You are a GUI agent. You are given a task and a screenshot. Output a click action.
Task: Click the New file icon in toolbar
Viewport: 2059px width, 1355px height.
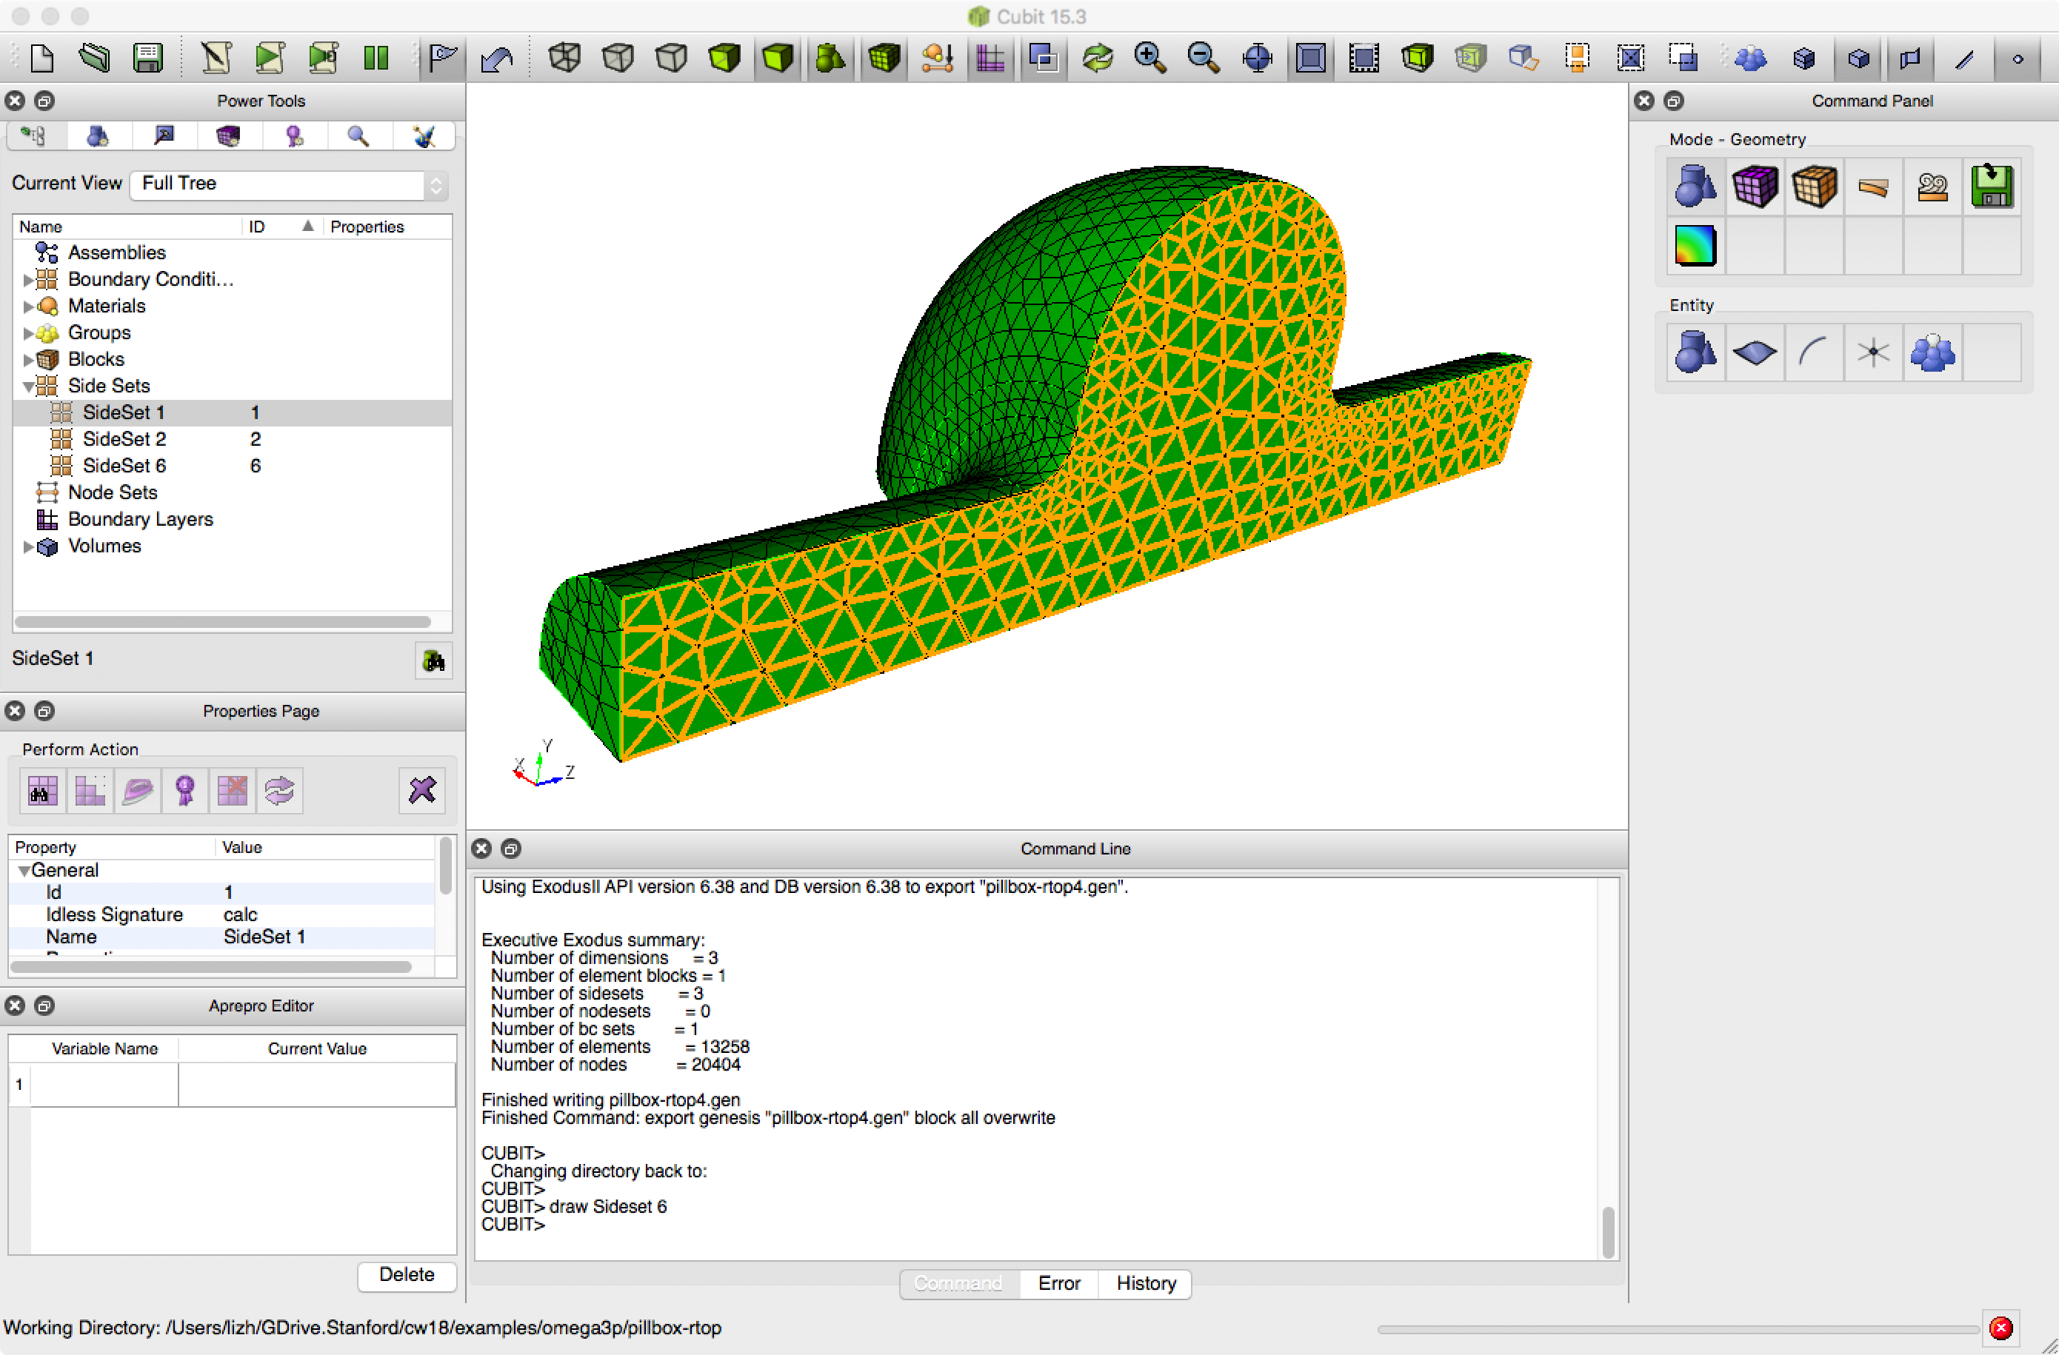point(41,58)
